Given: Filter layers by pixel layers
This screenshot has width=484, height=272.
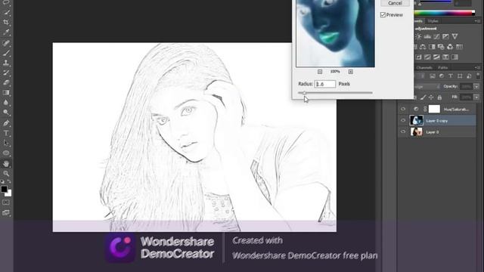Looking at the screenshot, I should pos(433,76).
